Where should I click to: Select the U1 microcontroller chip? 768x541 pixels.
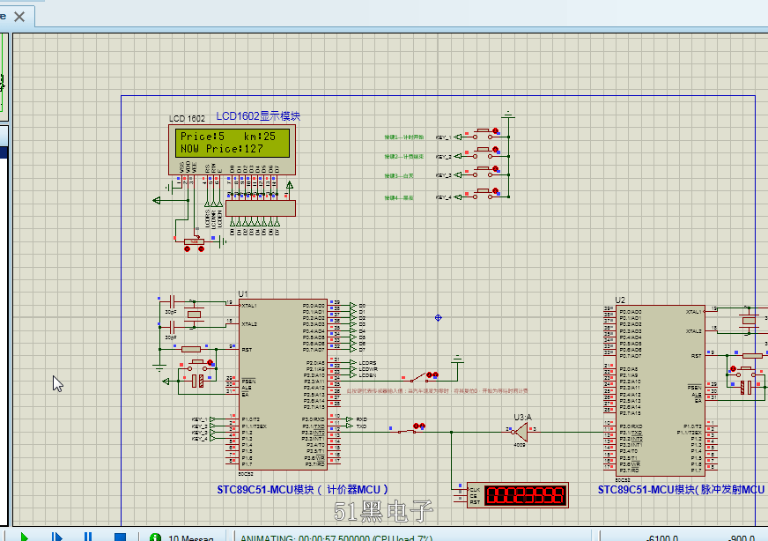[283, 385]
